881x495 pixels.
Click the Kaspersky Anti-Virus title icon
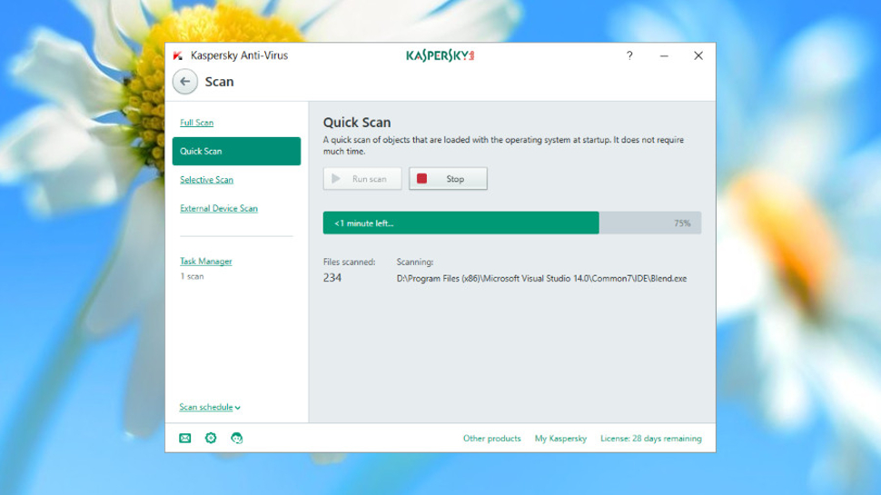click(x=178, y=55)
